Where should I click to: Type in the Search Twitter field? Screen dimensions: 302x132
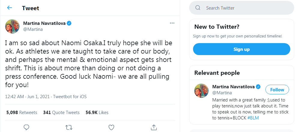(246, 8)
